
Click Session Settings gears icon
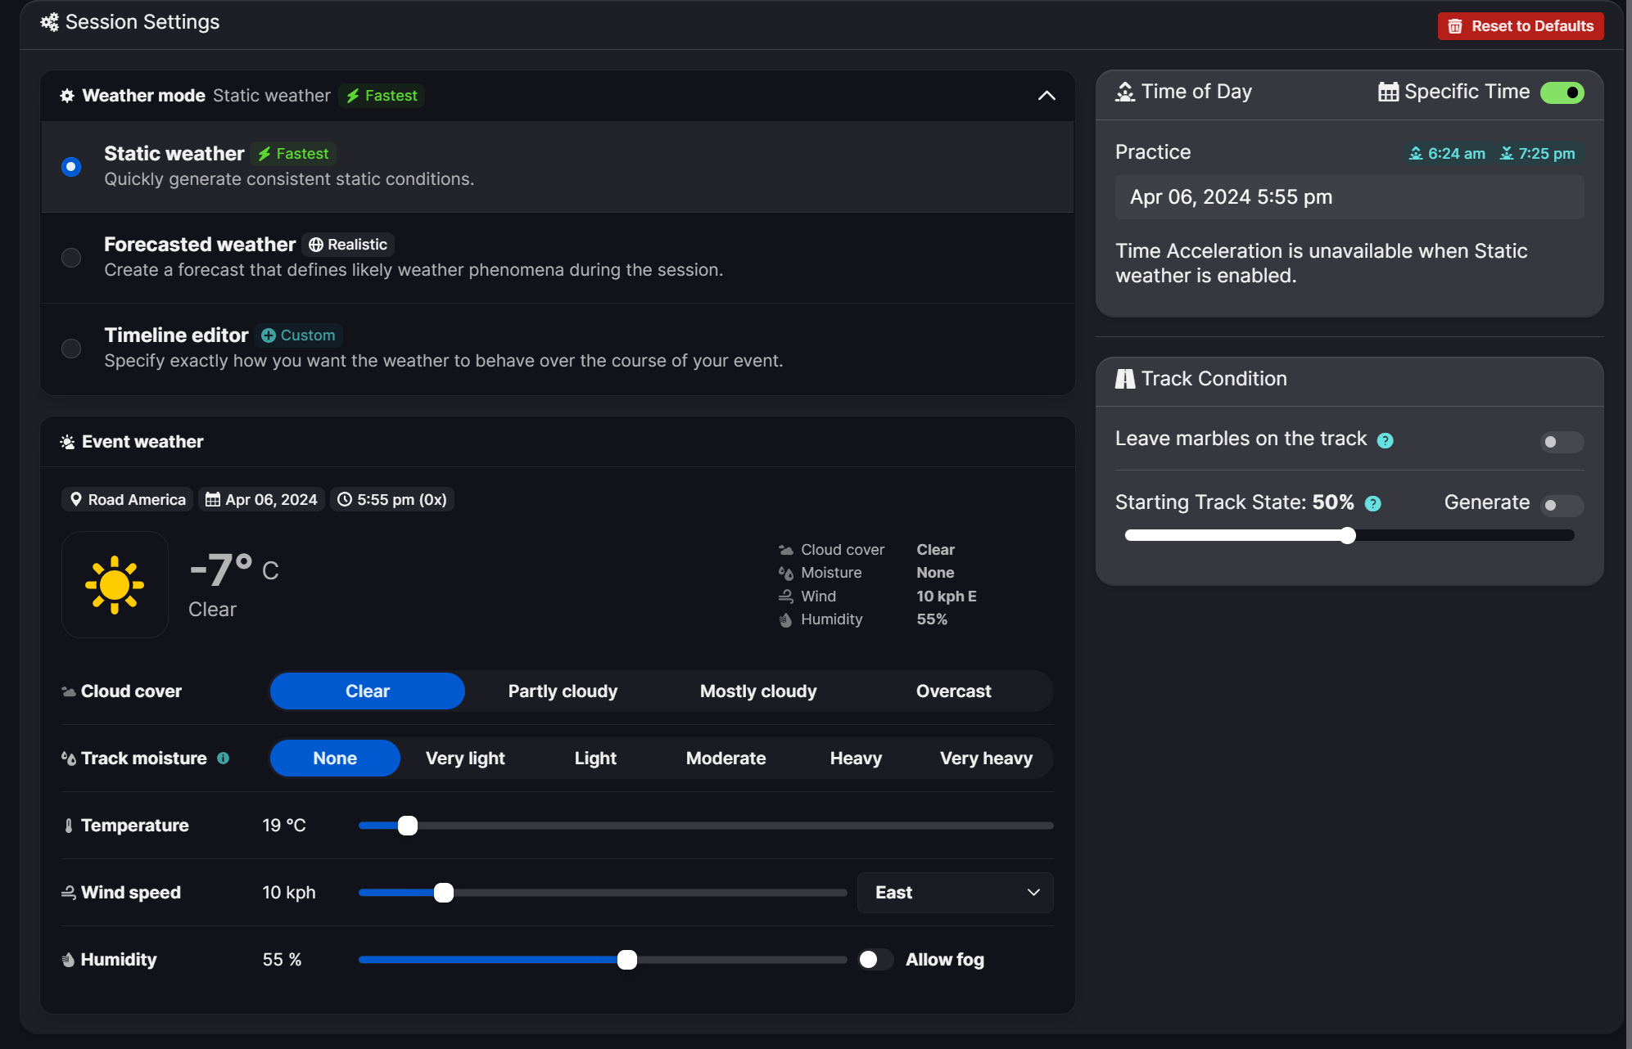[49, 22]
